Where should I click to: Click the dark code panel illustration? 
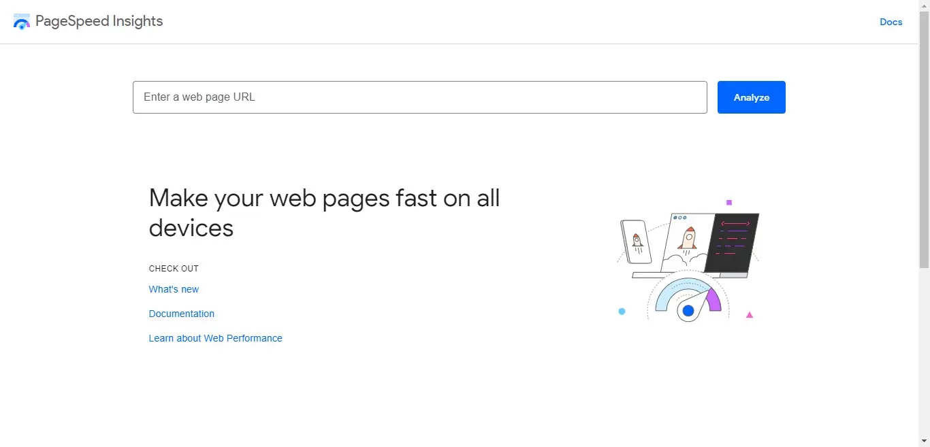(733, 242)
